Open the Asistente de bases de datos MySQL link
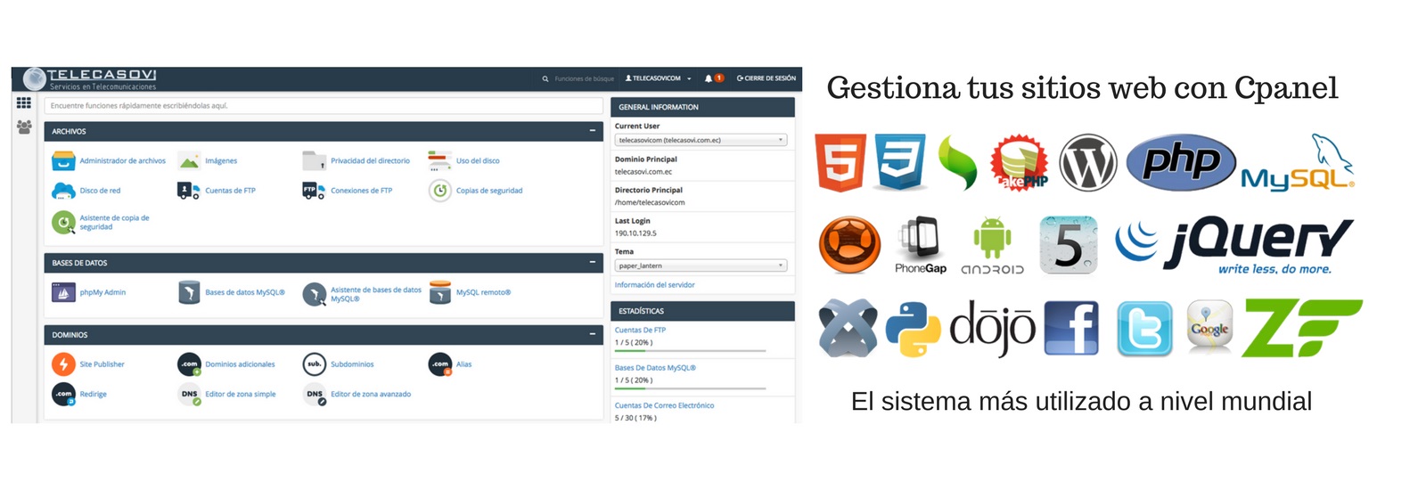The width and height of the screenshot is (1426, 490). click(x=375, y=294)
